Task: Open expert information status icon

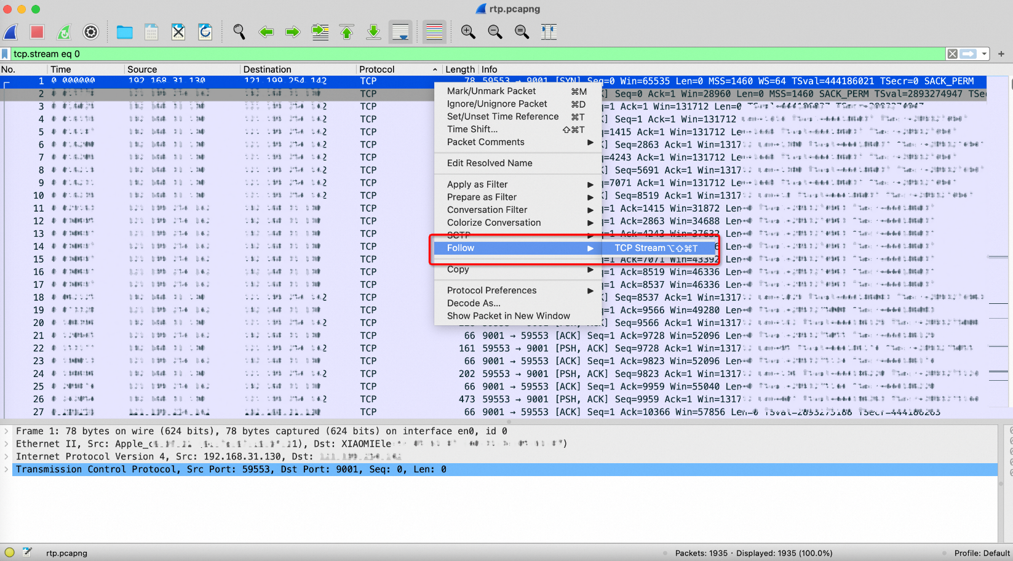Action: coord(9,552)
